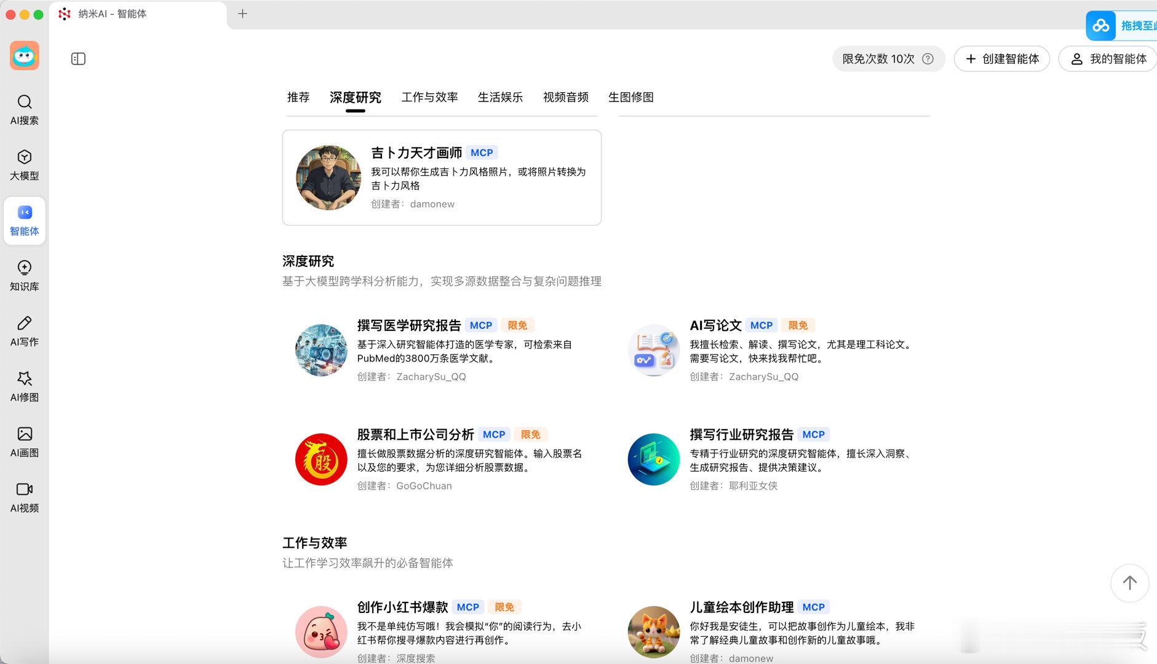Open a new browser tab with plus
Viewport: 1157px width, 664px height.
(243, 14)
